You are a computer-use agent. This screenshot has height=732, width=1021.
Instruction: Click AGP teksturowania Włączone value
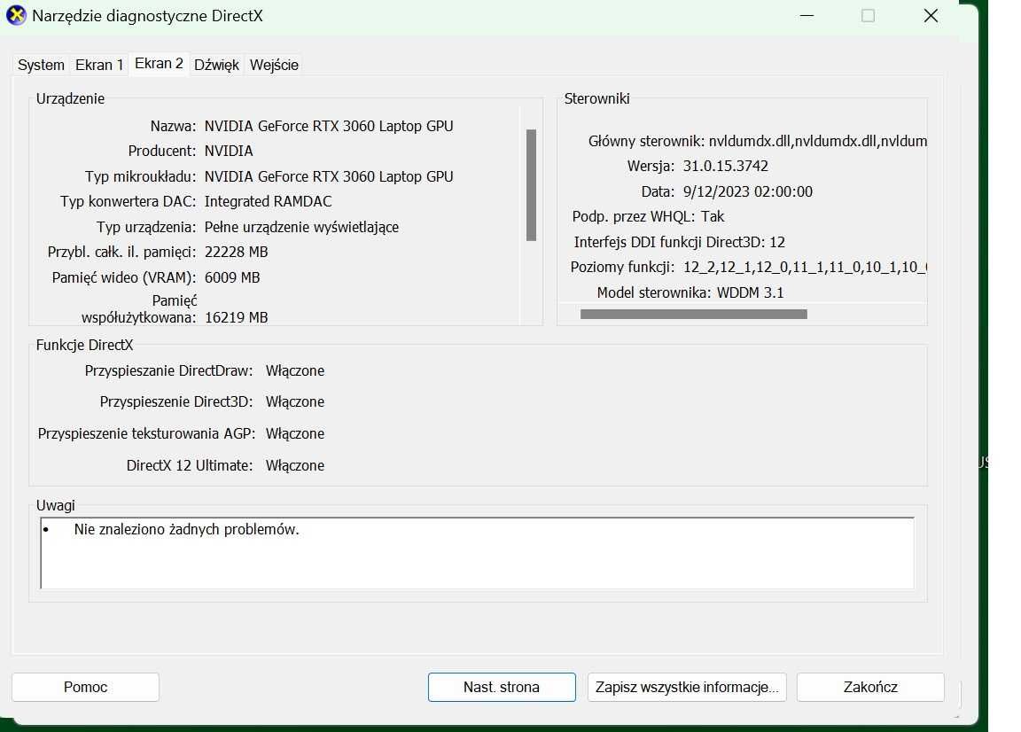pyautogui.click(x=295, y=433)
